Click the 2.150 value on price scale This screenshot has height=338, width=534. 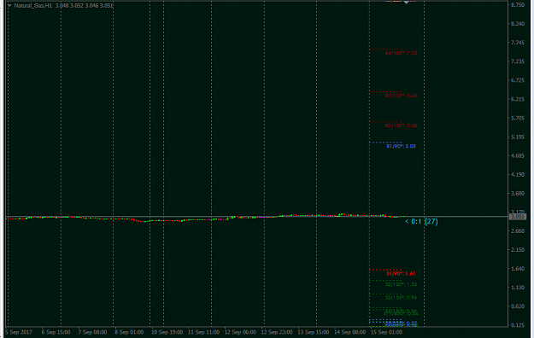click(518, 250)
